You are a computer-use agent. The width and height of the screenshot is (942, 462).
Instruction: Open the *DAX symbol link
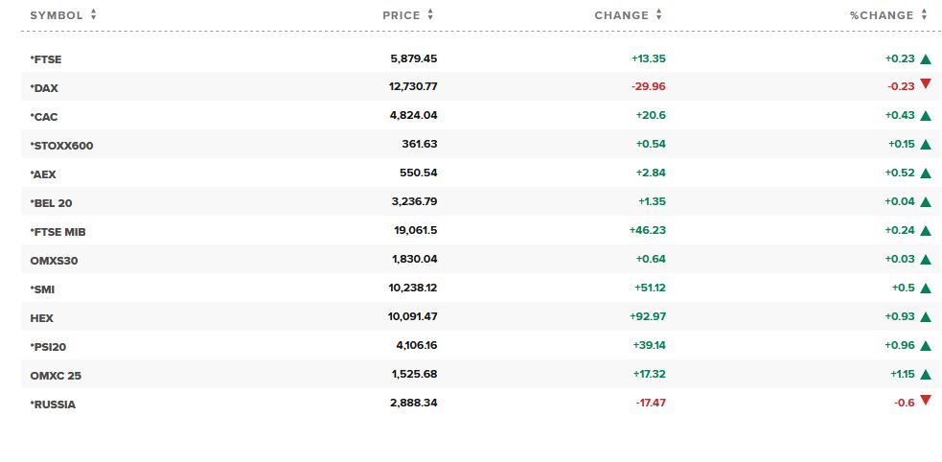pyautogui.click(x=44, y=88)
